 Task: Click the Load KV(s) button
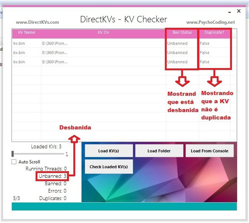pos(109,150)
